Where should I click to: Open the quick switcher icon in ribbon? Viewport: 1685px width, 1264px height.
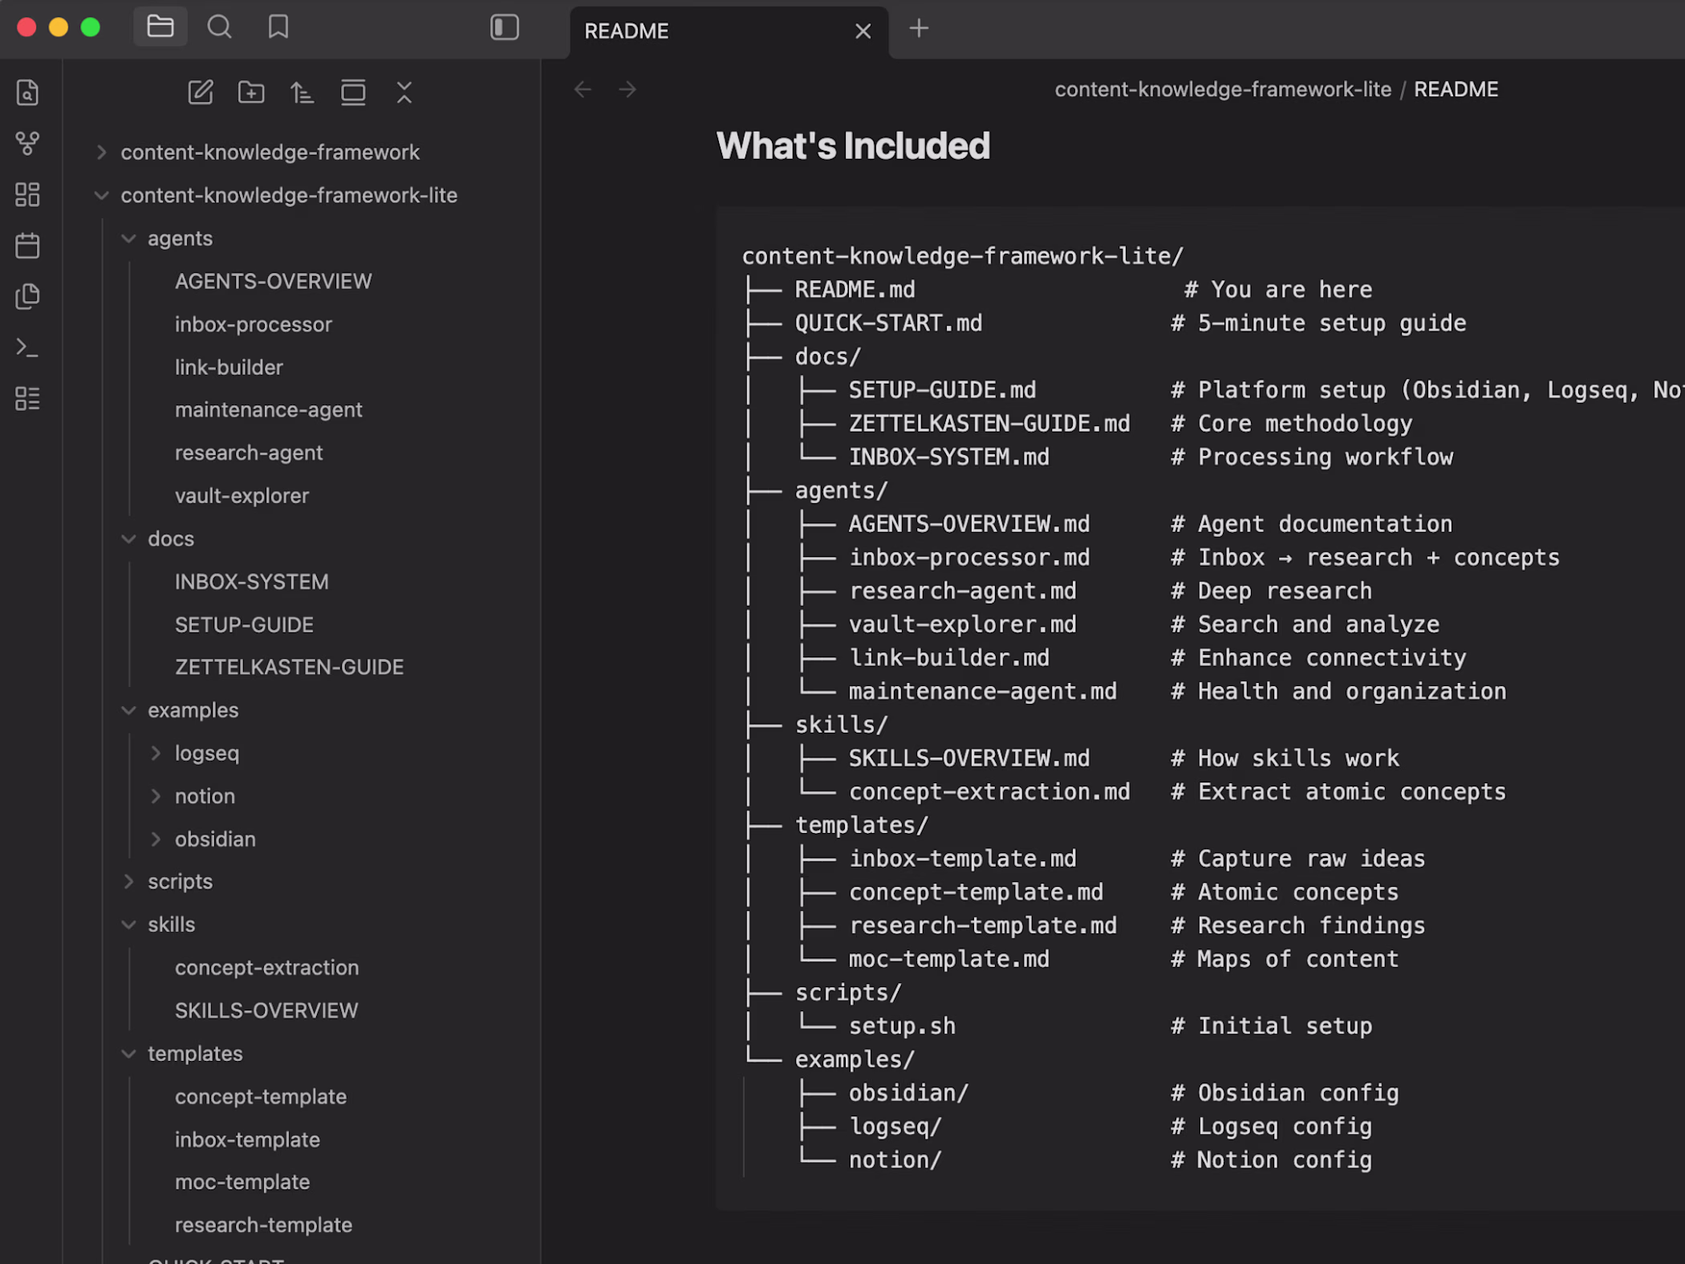27,93
